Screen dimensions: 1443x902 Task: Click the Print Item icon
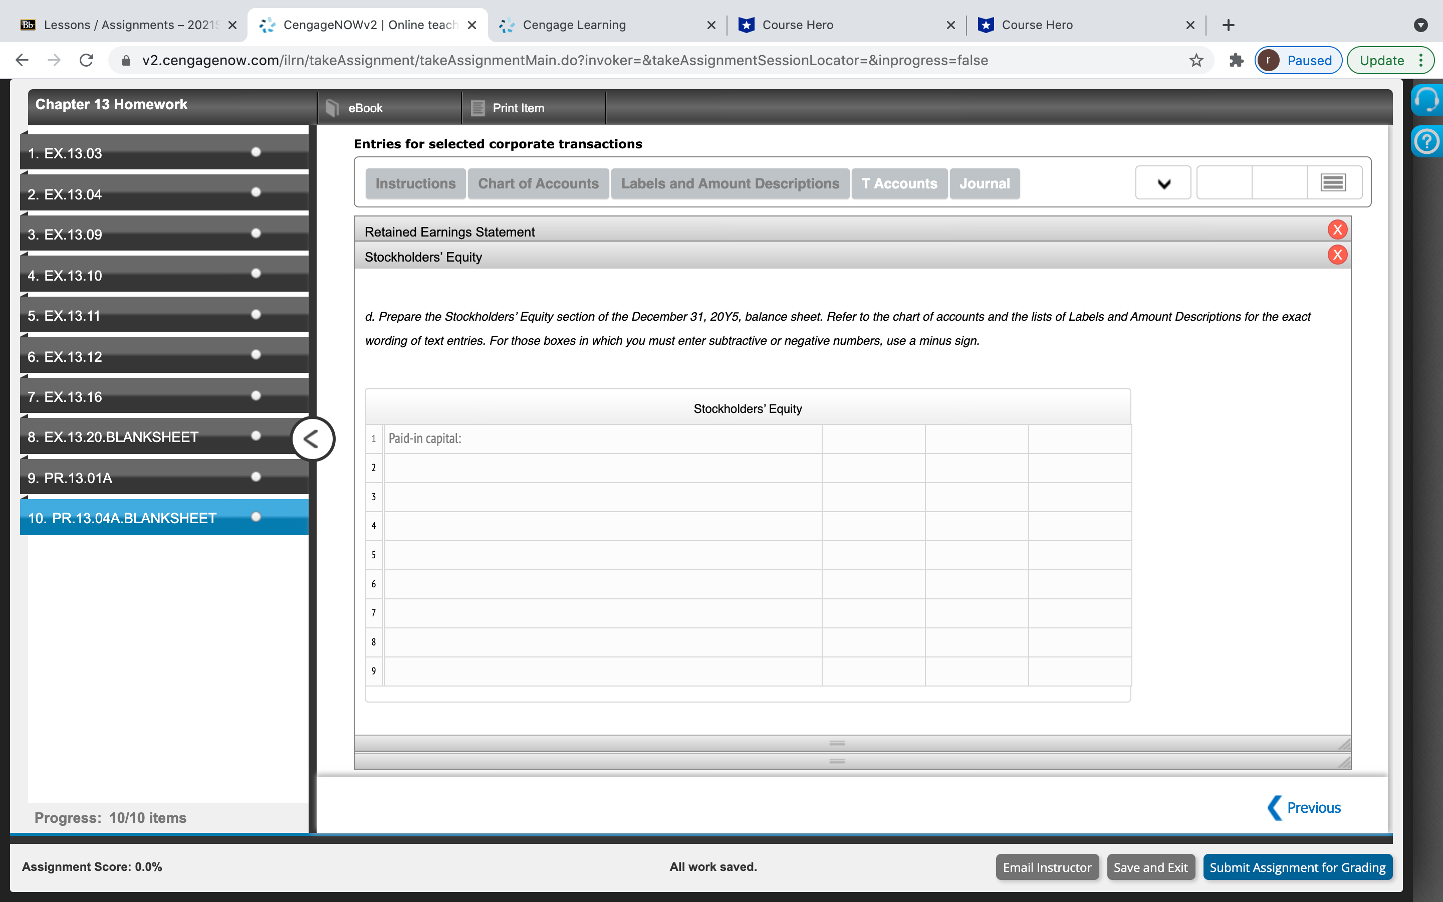coord(477,108)
